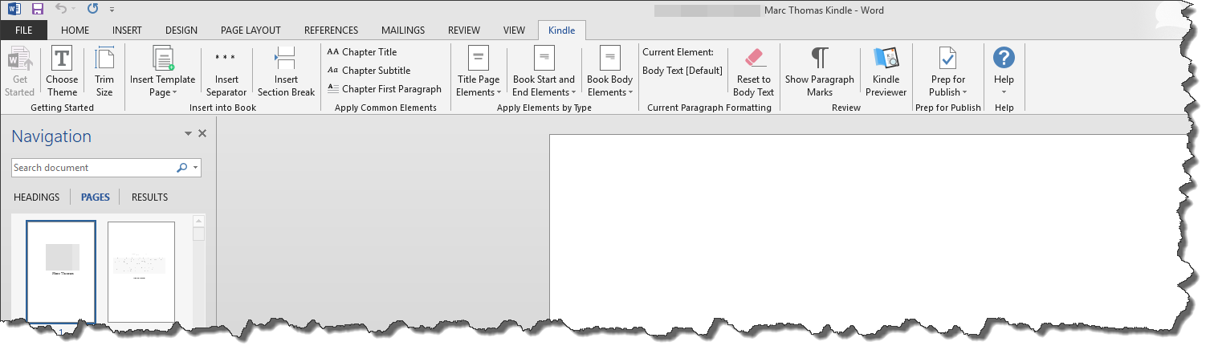Click the Current Element label
This screenshot has height=354, width=1214.
(x=678, y=52)
